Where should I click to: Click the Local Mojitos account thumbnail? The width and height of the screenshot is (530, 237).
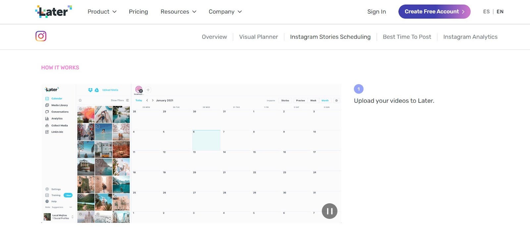coord(47,217)
